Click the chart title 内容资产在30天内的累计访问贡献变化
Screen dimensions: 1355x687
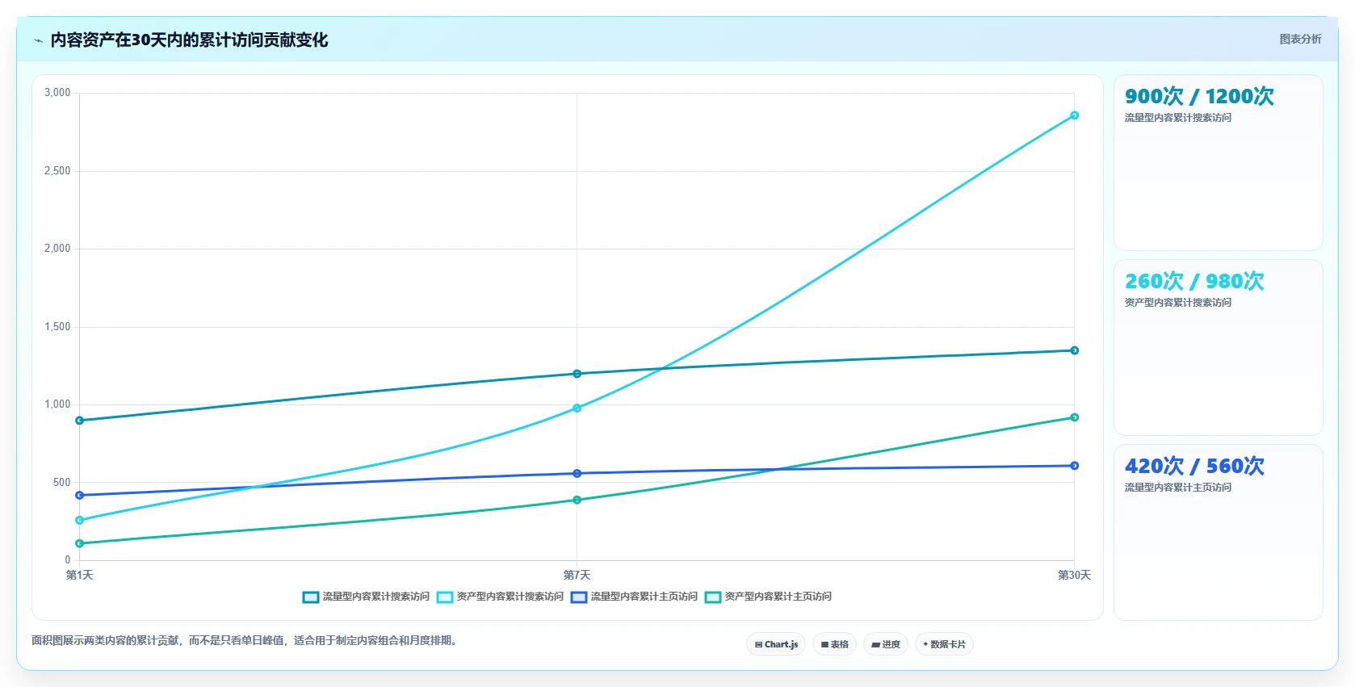coord(189,40)
